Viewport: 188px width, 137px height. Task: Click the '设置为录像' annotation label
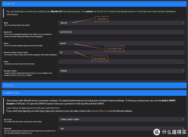(x=102, y=19)
